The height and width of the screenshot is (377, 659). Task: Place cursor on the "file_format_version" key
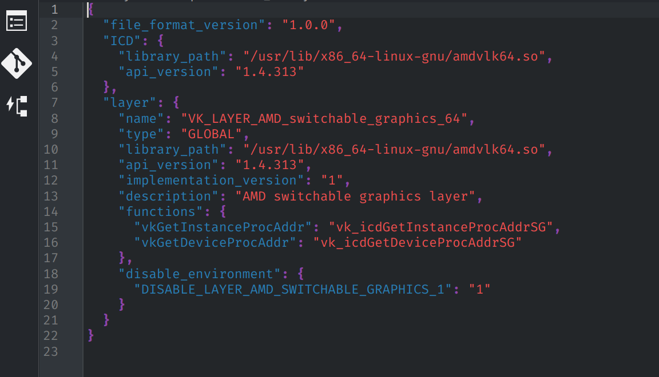[184, 25]
